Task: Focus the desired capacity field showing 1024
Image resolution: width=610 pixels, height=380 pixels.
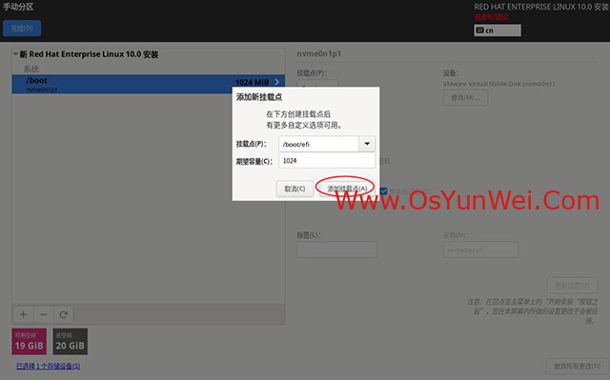Action: point(327,160)
